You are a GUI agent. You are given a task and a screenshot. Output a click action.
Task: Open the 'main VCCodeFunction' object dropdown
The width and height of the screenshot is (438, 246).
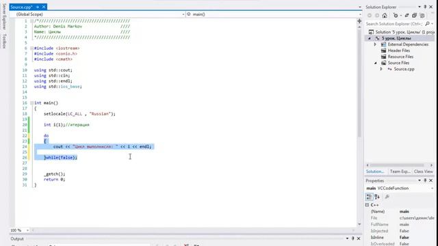[432, 189]
